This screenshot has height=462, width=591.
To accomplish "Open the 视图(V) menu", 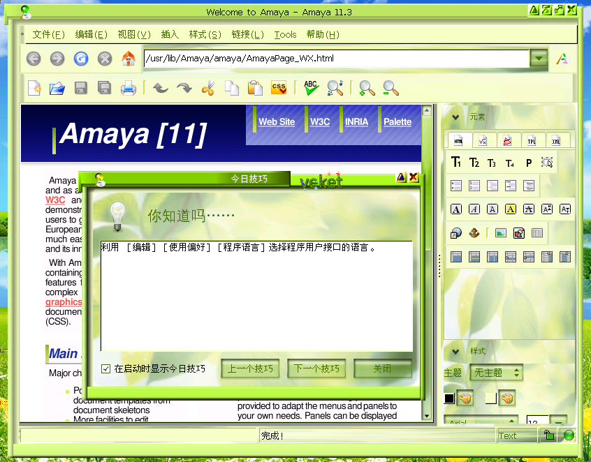I will [x=134, y=35].
